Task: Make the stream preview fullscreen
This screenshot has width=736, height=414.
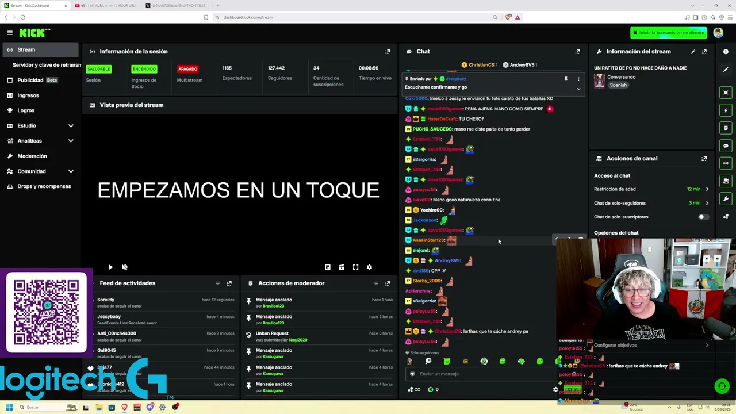Action: click(355, 267)
